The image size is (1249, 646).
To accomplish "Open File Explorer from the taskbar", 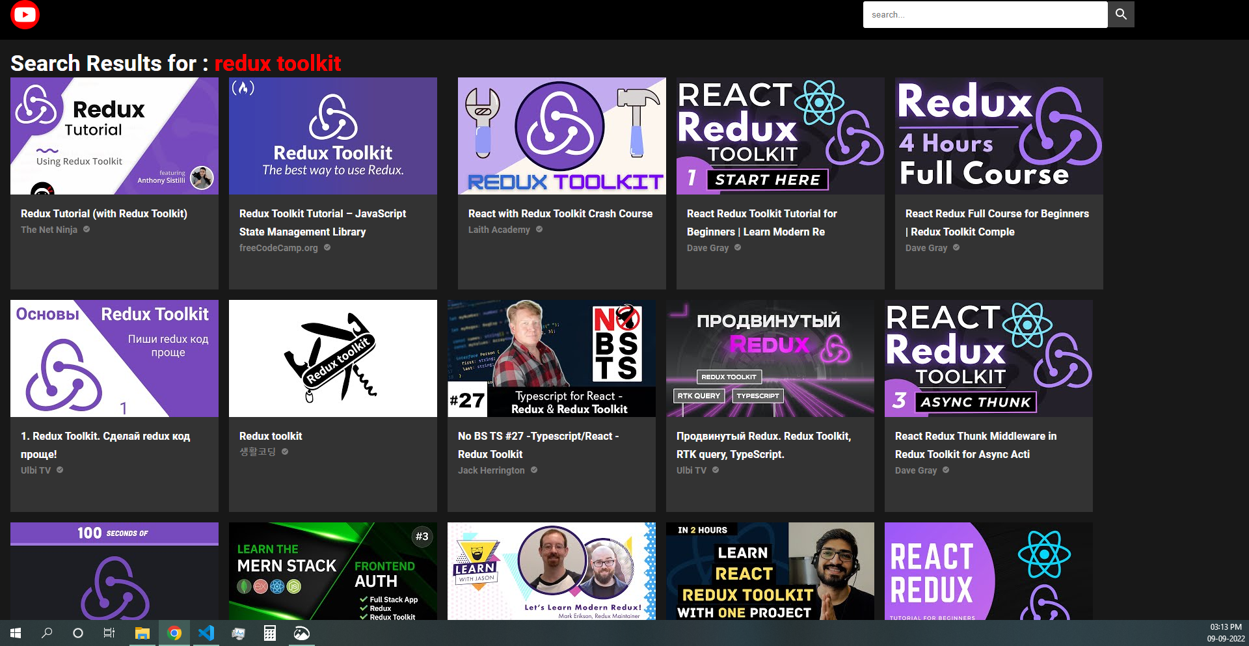I will click(142, 633).
